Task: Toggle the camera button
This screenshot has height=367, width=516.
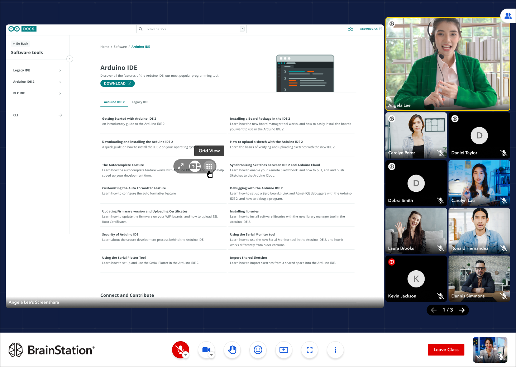Action: [206, 349]
